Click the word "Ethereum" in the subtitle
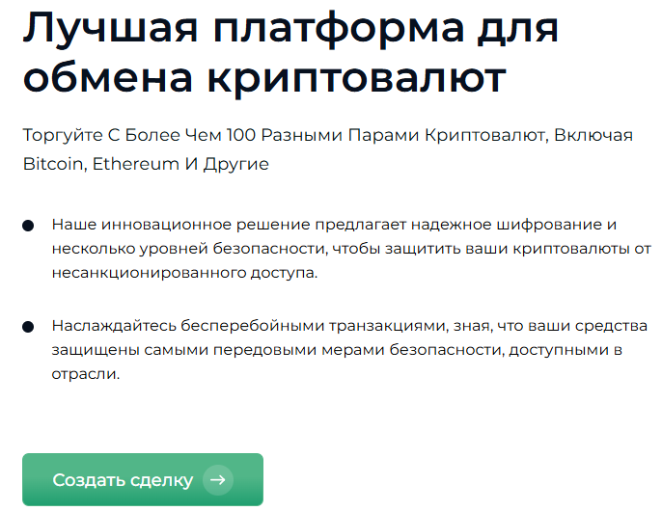This screenshot has height=511, width=662. (x=135, y=164)
